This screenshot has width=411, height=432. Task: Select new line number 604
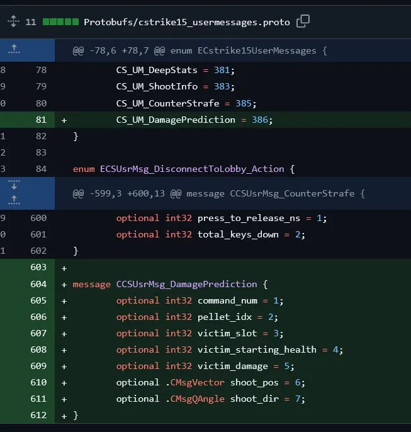[38, 284]
